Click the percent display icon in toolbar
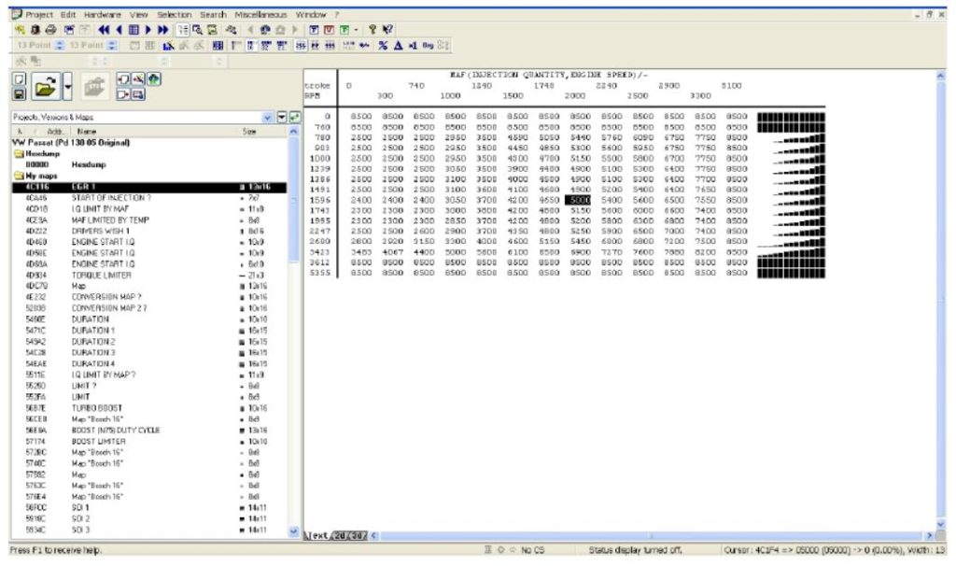The image size is (956, 566). click(383, 44)
